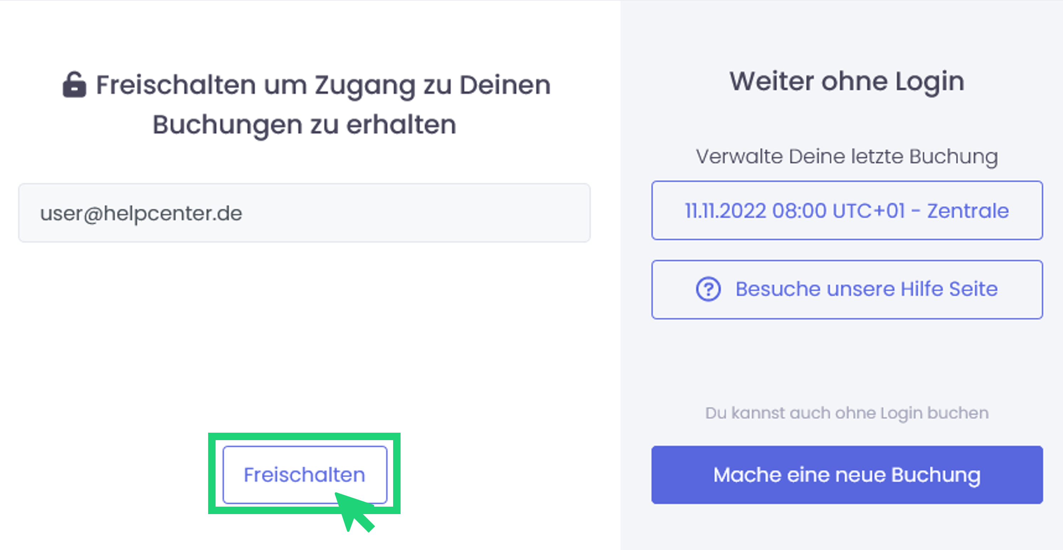Focus the email address input field
Image resolution: width=1063 pixels, height=550 pixels.
304,213
